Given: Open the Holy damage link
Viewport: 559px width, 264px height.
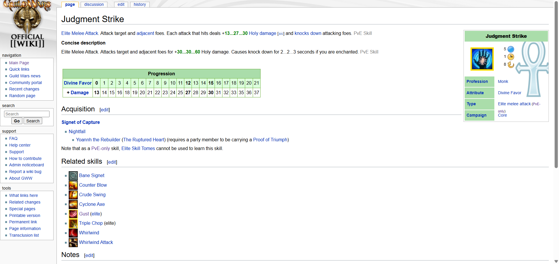Looking at the screenshot, I should pos(263,33).
